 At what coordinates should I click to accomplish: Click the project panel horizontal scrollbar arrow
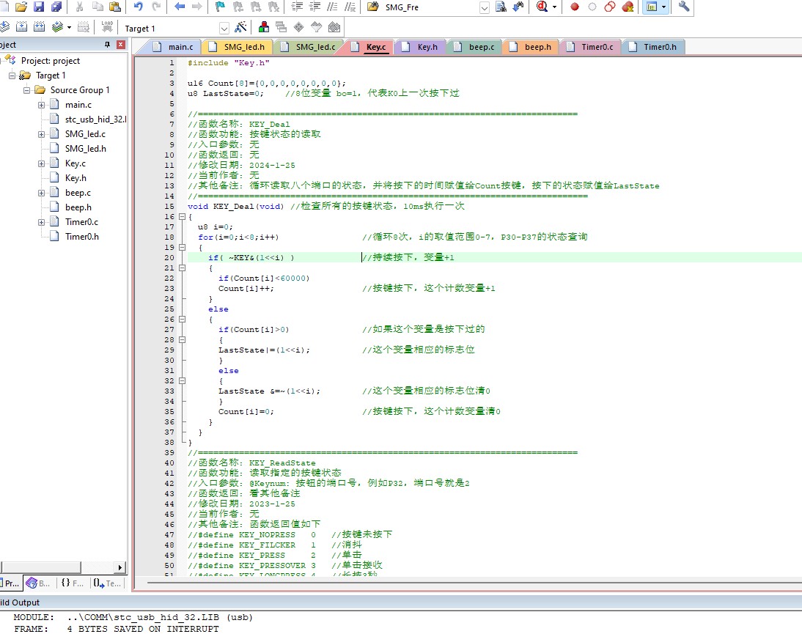coord(119,567)
